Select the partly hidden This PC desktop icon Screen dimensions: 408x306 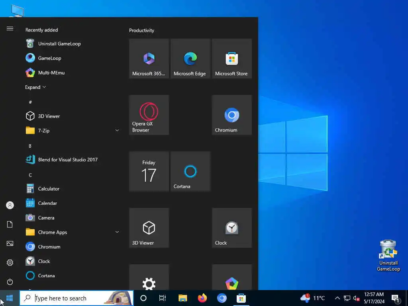[x=18, y=11]
